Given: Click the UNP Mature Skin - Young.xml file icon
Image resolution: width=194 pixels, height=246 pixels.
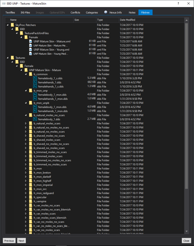Looking at the screenshot, I should pos(31,49).
